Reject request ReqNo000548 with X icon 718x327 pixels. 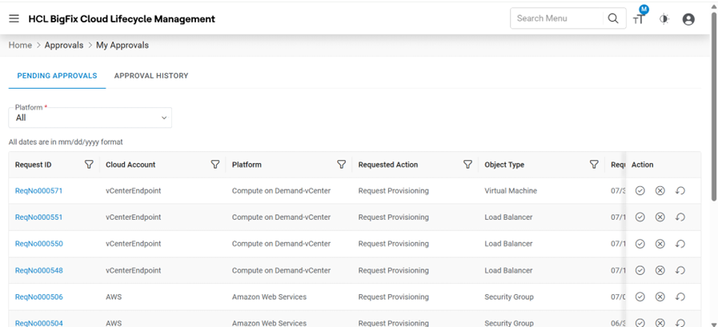point(660,270)
